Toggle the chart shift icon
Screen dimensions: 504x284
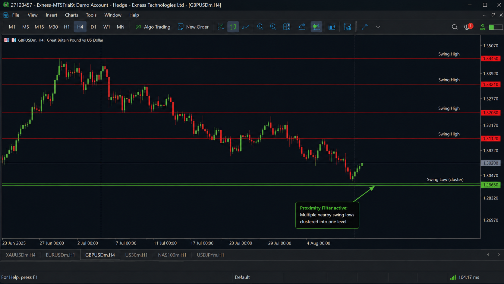(x=332, y=27)
